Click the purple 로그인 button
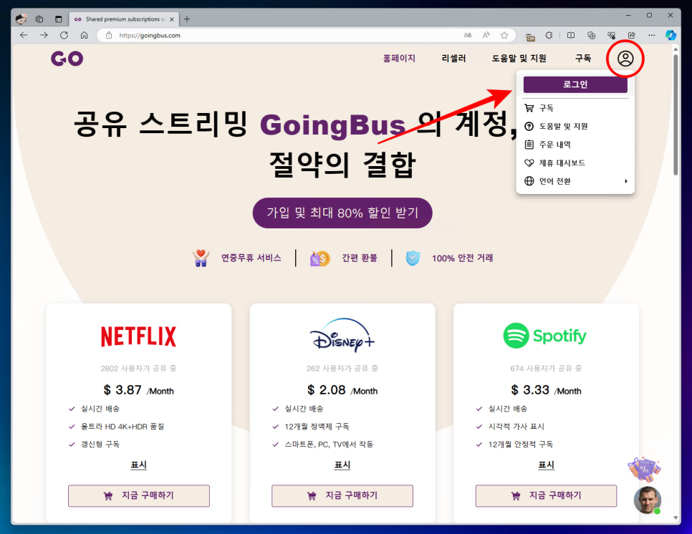 pos(575,84)
